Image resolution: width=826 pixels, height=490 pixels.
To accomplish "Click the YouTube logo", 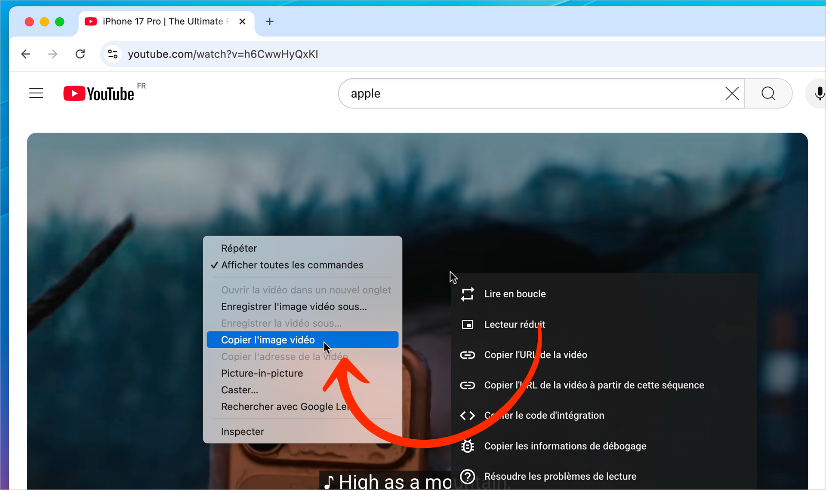I will (x=99, y=93).
